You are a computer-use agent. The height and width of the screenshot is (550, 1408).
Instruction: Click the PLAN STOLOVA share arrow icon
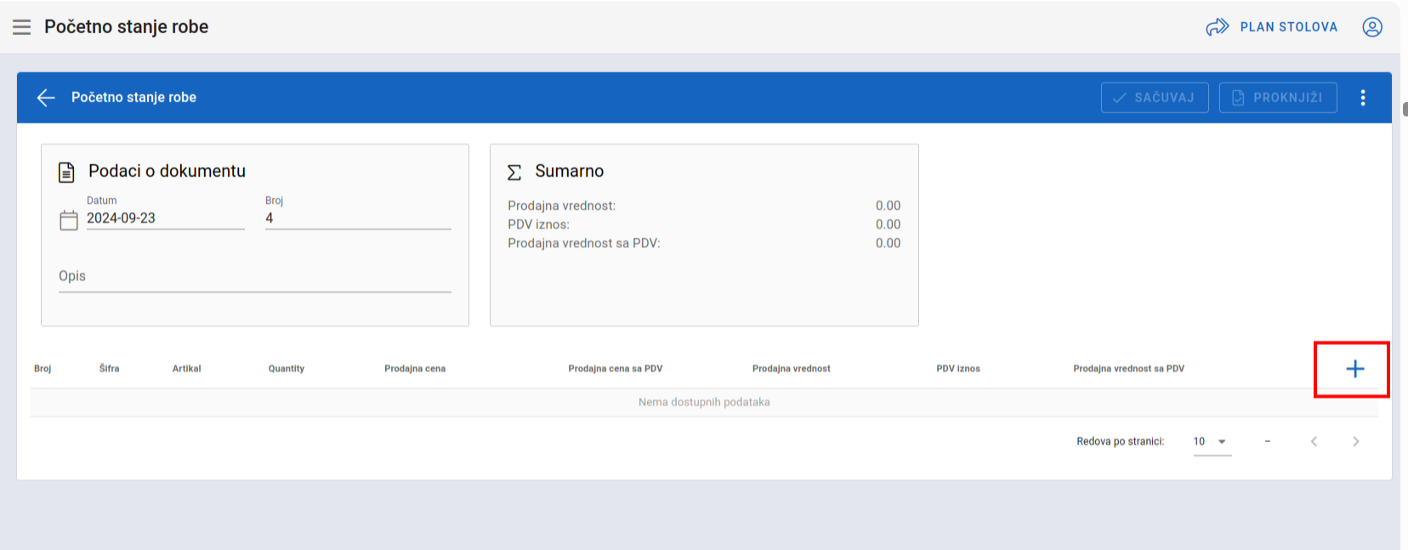click(x=1218, y=27)
